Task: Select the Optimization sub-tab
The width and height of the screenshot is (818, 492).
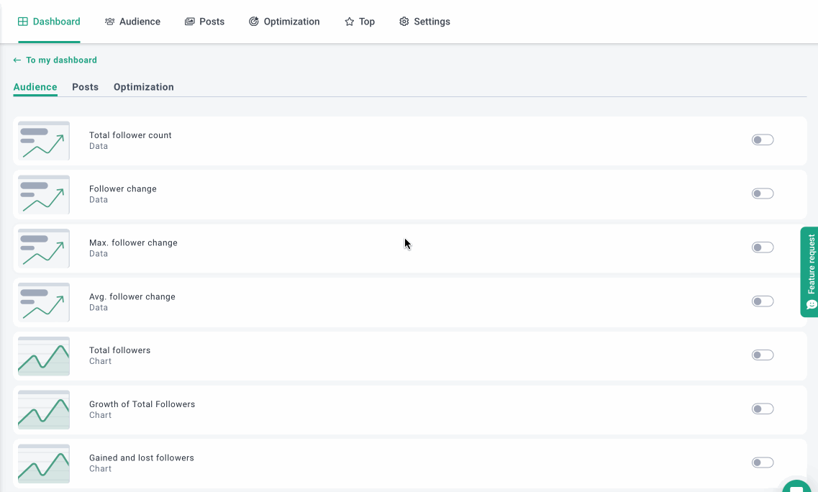Action: click(x=143, y=87)
